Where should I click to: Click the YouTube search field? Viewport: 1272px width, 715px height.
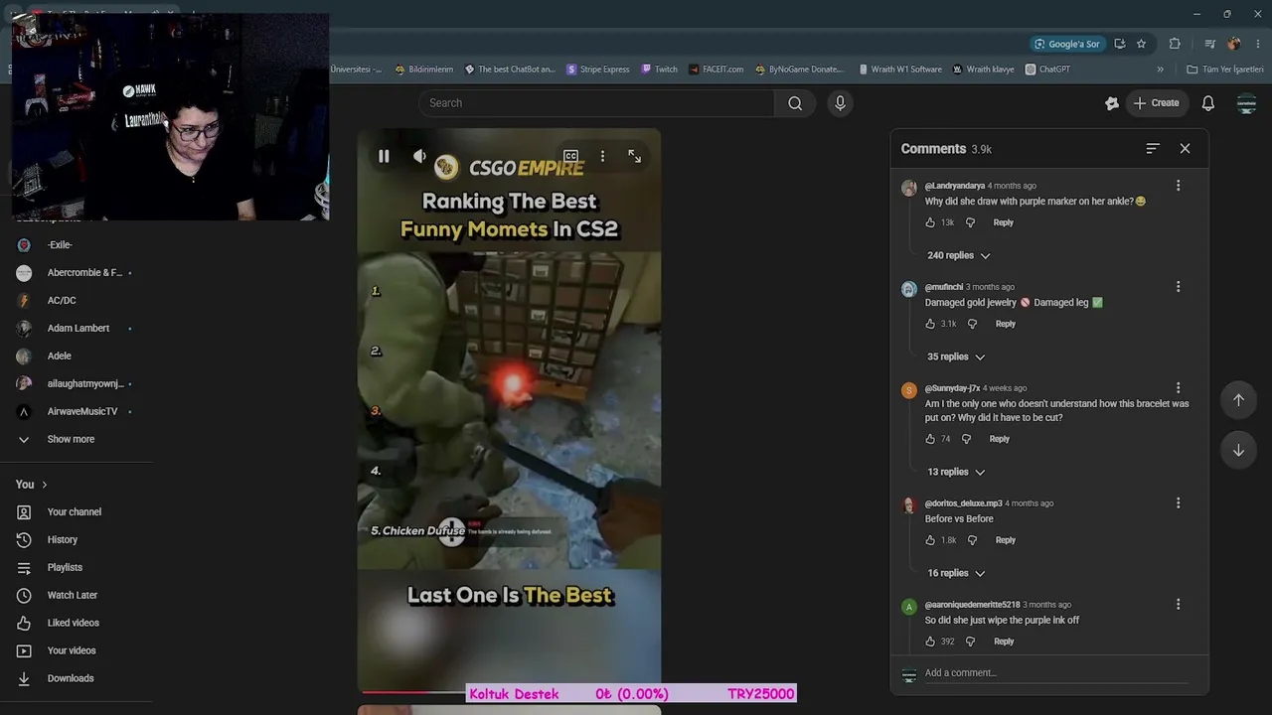[x=596, y=103]
